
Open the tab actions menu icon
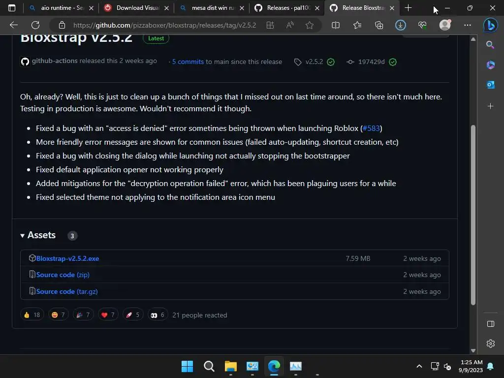click(x=12, y=8)
